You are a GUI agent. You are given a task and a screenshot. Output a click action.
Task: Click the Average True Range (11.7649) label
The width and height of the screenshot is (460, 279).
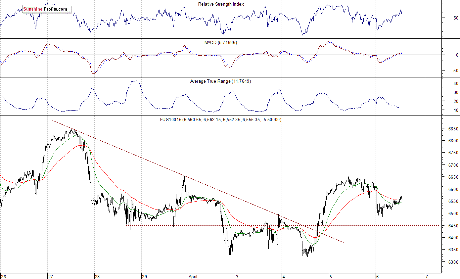click(x=221, y=81)
